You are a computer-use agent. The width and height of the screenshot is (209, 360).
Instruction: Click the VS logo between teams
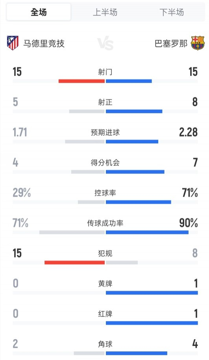point(105,44)
